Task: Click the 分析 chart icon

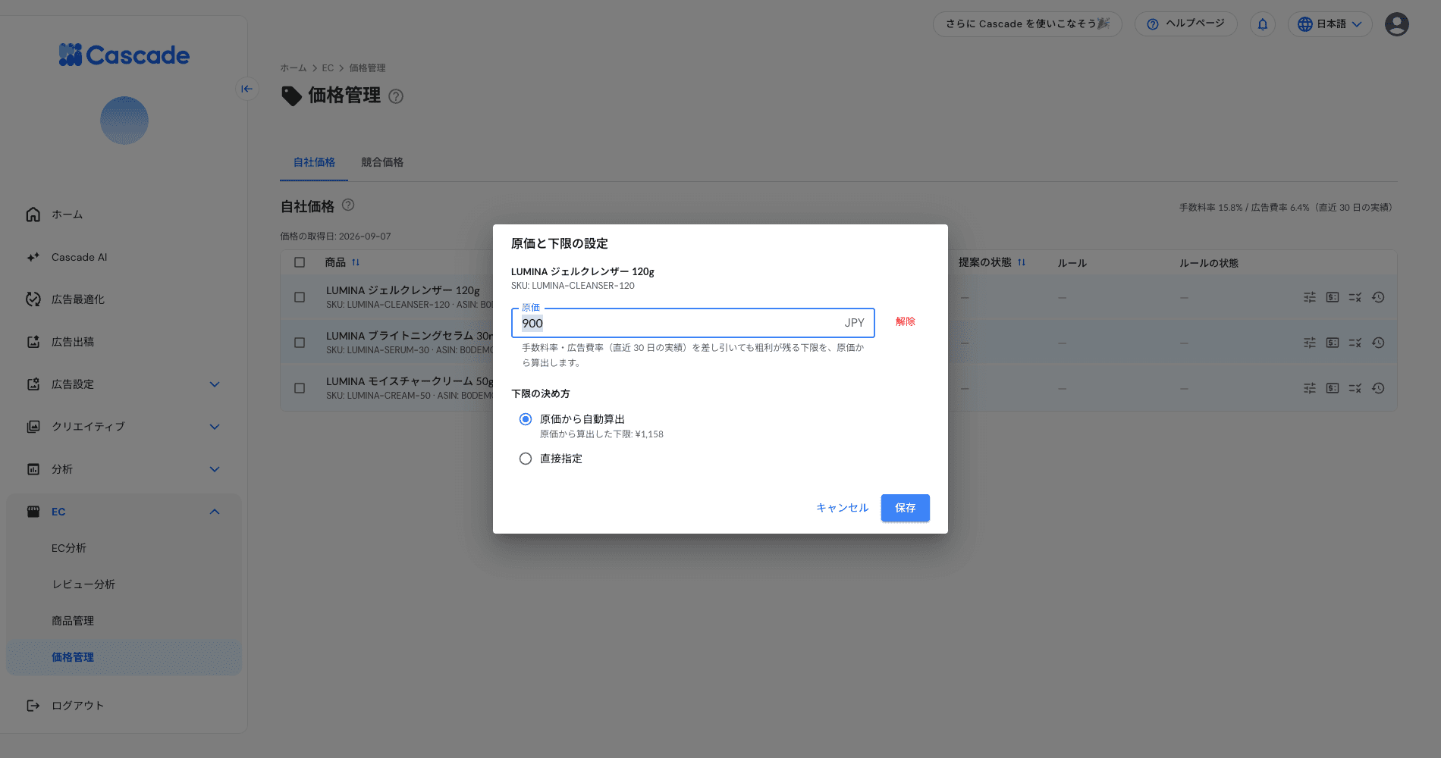Action: click(x=33, y=469)
